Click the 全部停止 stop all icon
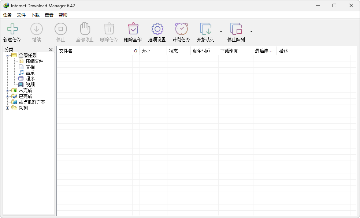This screenshot has width=360, height=218. pyautogui.click(x=85, y=29)
